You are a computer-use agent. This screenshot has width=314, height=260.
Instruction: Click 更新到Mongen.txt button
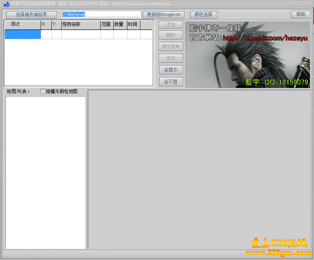click(163, 14)
